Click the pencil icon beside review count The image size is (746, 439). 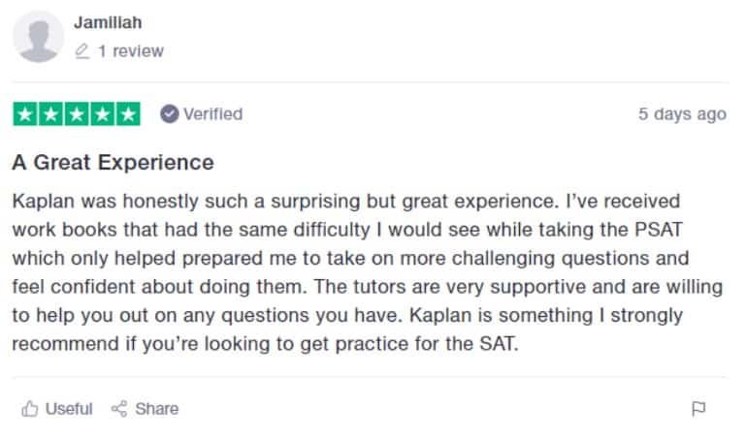click(x=82, y=51)
